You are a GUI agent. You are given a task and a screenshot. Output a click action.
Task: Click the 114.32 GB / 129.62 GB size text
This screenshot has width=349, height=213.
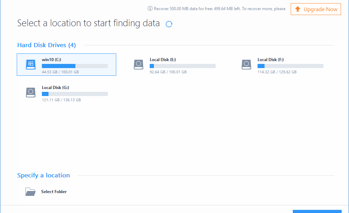pyautogui.click(x=277, y=72)
